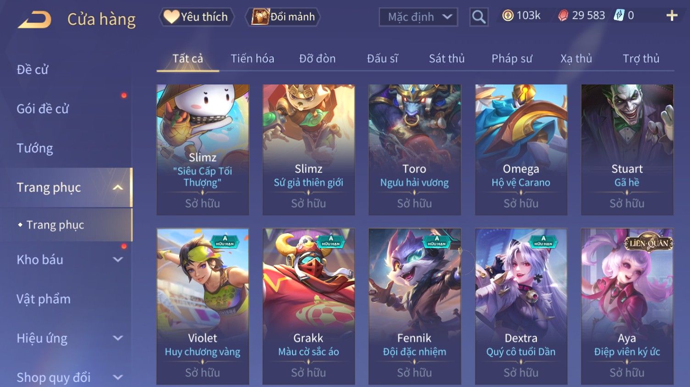
Task: Select the Stuart Gã hề skin card
Action: pos(627,150)
